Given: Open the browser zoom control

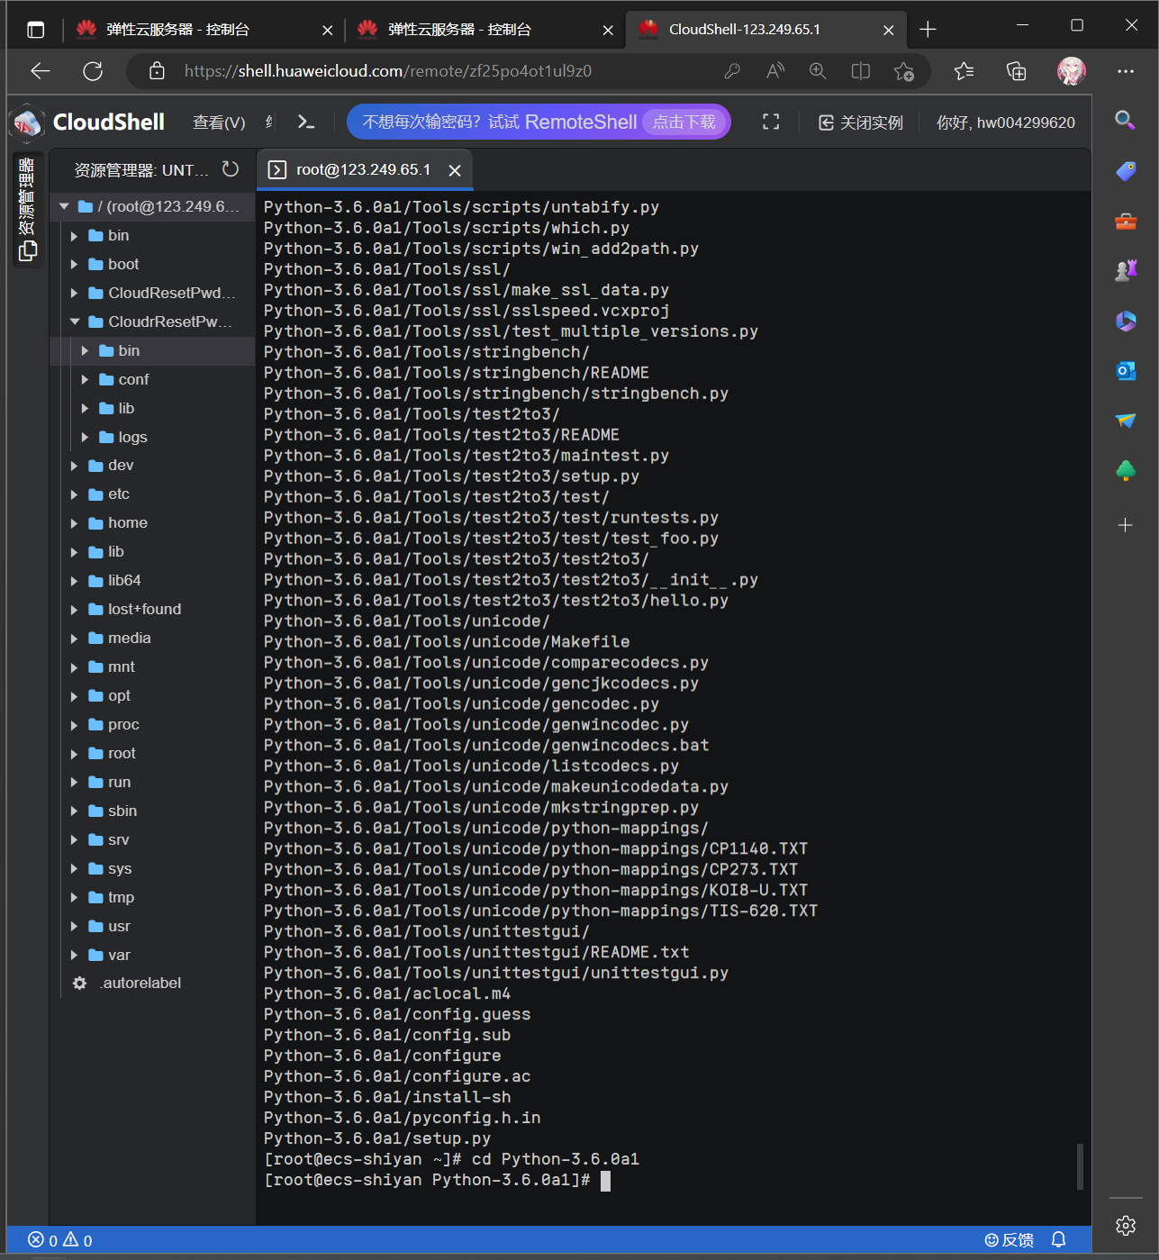Looking at the screenshot, I should pyautogui.click(x=818, y=71).
